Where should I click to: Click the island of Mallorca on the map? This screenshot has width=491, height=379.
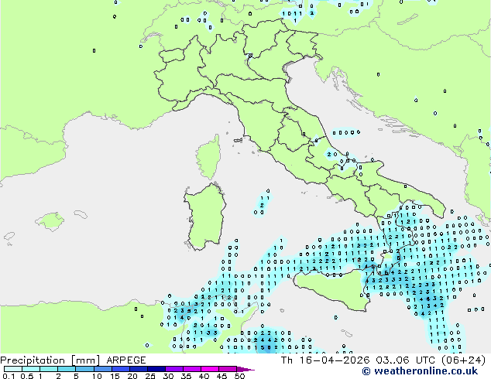(50, 221)
